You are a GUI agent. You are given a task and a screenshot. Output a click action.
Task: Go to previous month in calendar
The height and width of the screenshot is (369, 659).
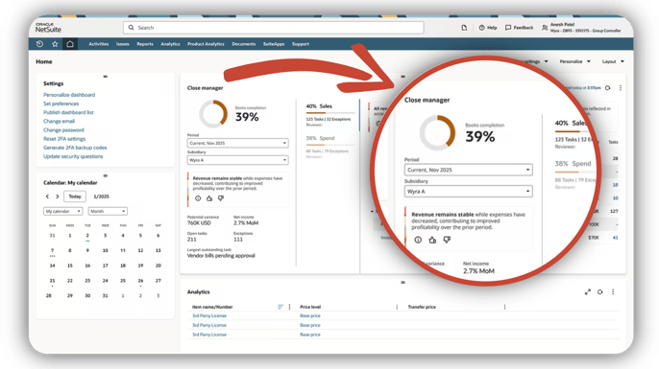coord(47,196)
